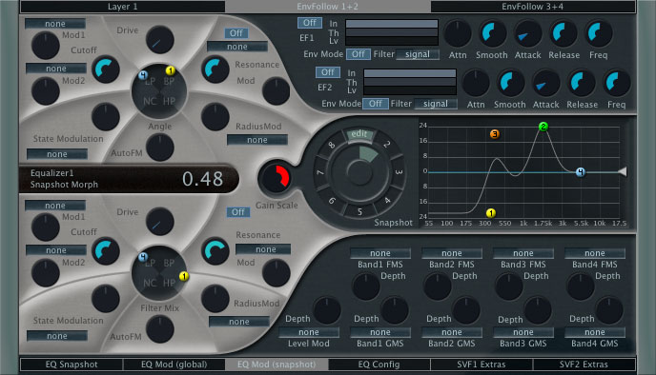Open lower filter RadiusMod source menu

click(x=239, y=322)
